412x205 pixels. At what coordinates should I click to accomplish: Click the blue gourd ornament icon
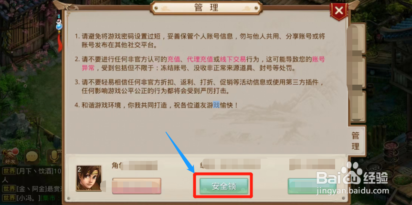click(x=59, y=25)
